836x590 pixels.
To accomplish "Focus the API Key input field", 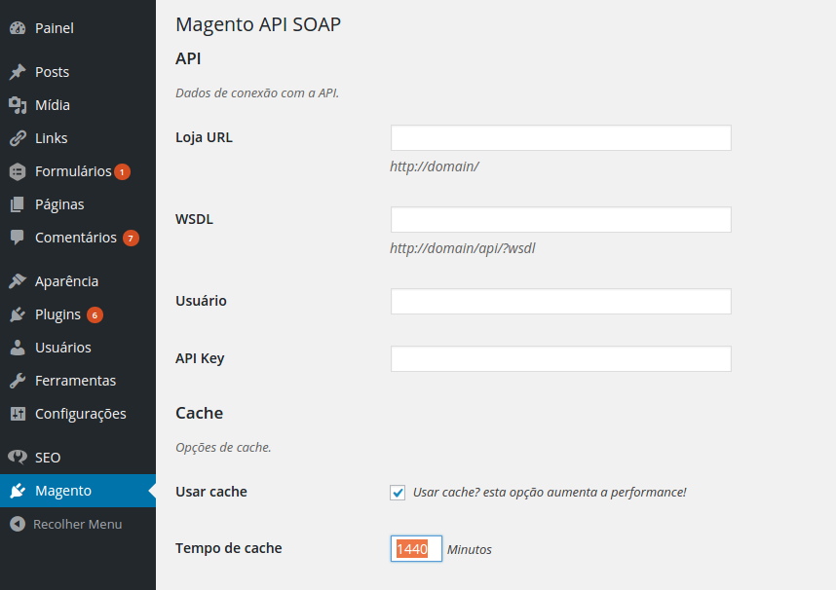I will 561,358.
